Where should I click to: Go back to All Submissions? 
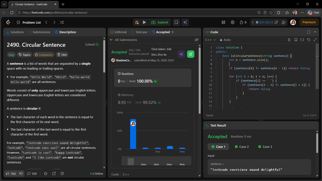pyautogui.click(x=124, y=40)
